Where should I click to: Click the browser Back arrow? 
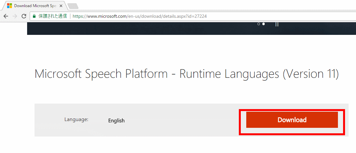tap(5, 16)
